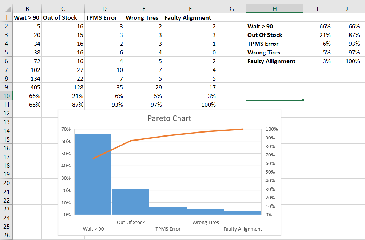Click the empty selected cell H10
This screenshot has width=365, height=240.
(274, 96)
